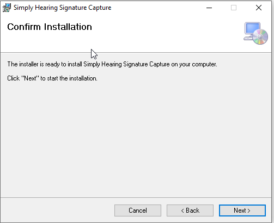The image size is (274, 223).
Task: Click the 'installer is ready to install' message
Action: [x=112, y=64]
